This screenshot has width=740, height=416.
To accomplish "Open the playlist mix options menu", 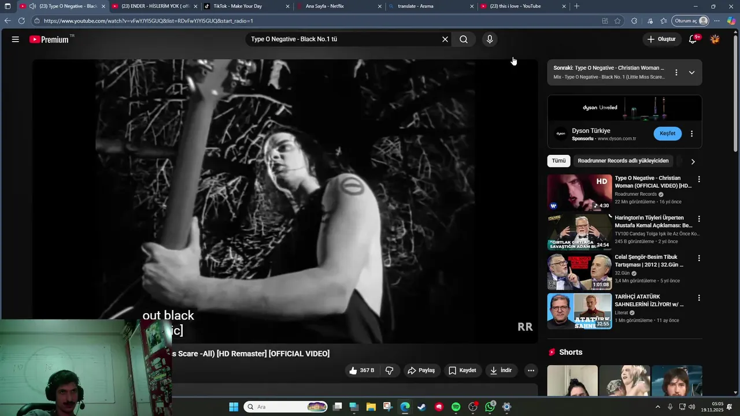I will coord(676,73).
